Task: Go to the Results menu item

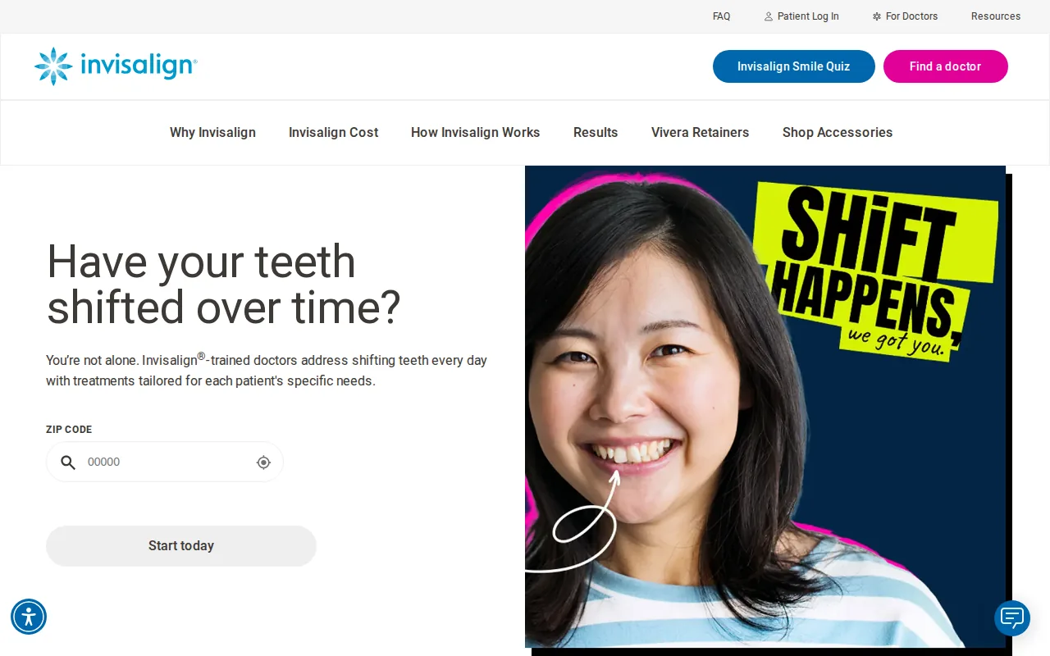Action: [x=596, y=133]
